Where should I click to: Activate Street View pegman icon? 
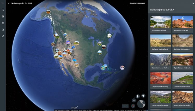[138, 96]
